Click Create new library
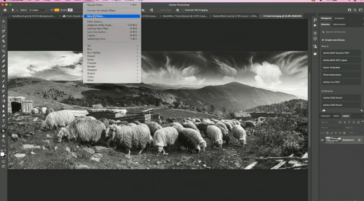364x201 pixels. (x=333, y=40)
